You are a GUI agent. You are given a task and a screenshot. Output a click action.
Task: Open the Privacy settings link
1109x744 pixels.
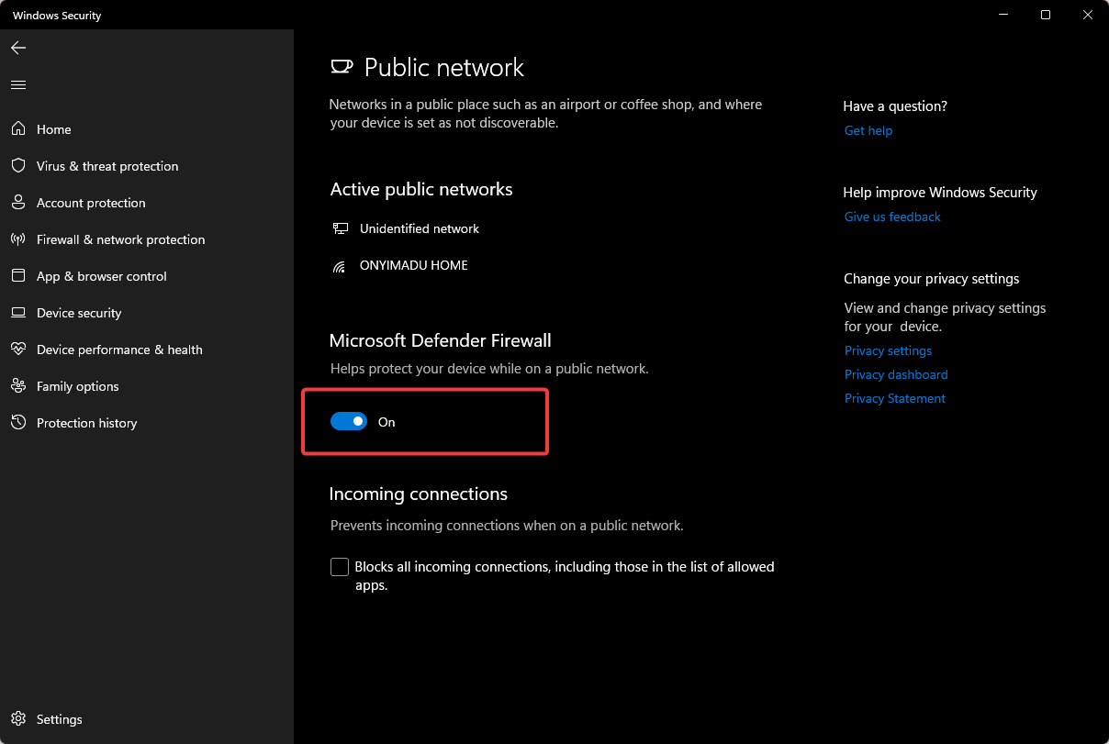(889, 350)
